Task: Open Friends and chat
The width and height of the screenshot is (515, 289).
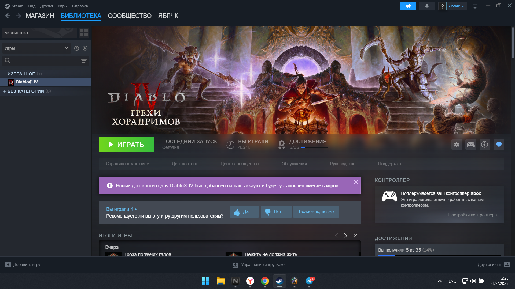Action: pyautogui.click(x=493, y=265)
